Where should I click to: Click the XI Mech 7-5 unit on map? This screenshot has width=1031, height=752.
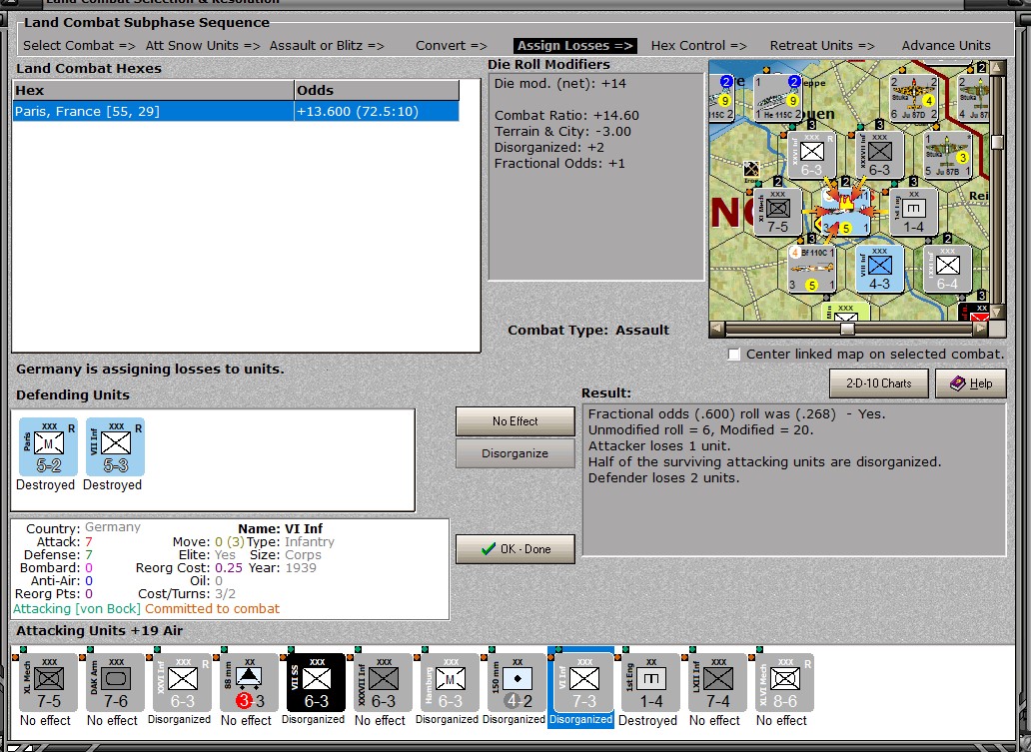coord(778,212)
